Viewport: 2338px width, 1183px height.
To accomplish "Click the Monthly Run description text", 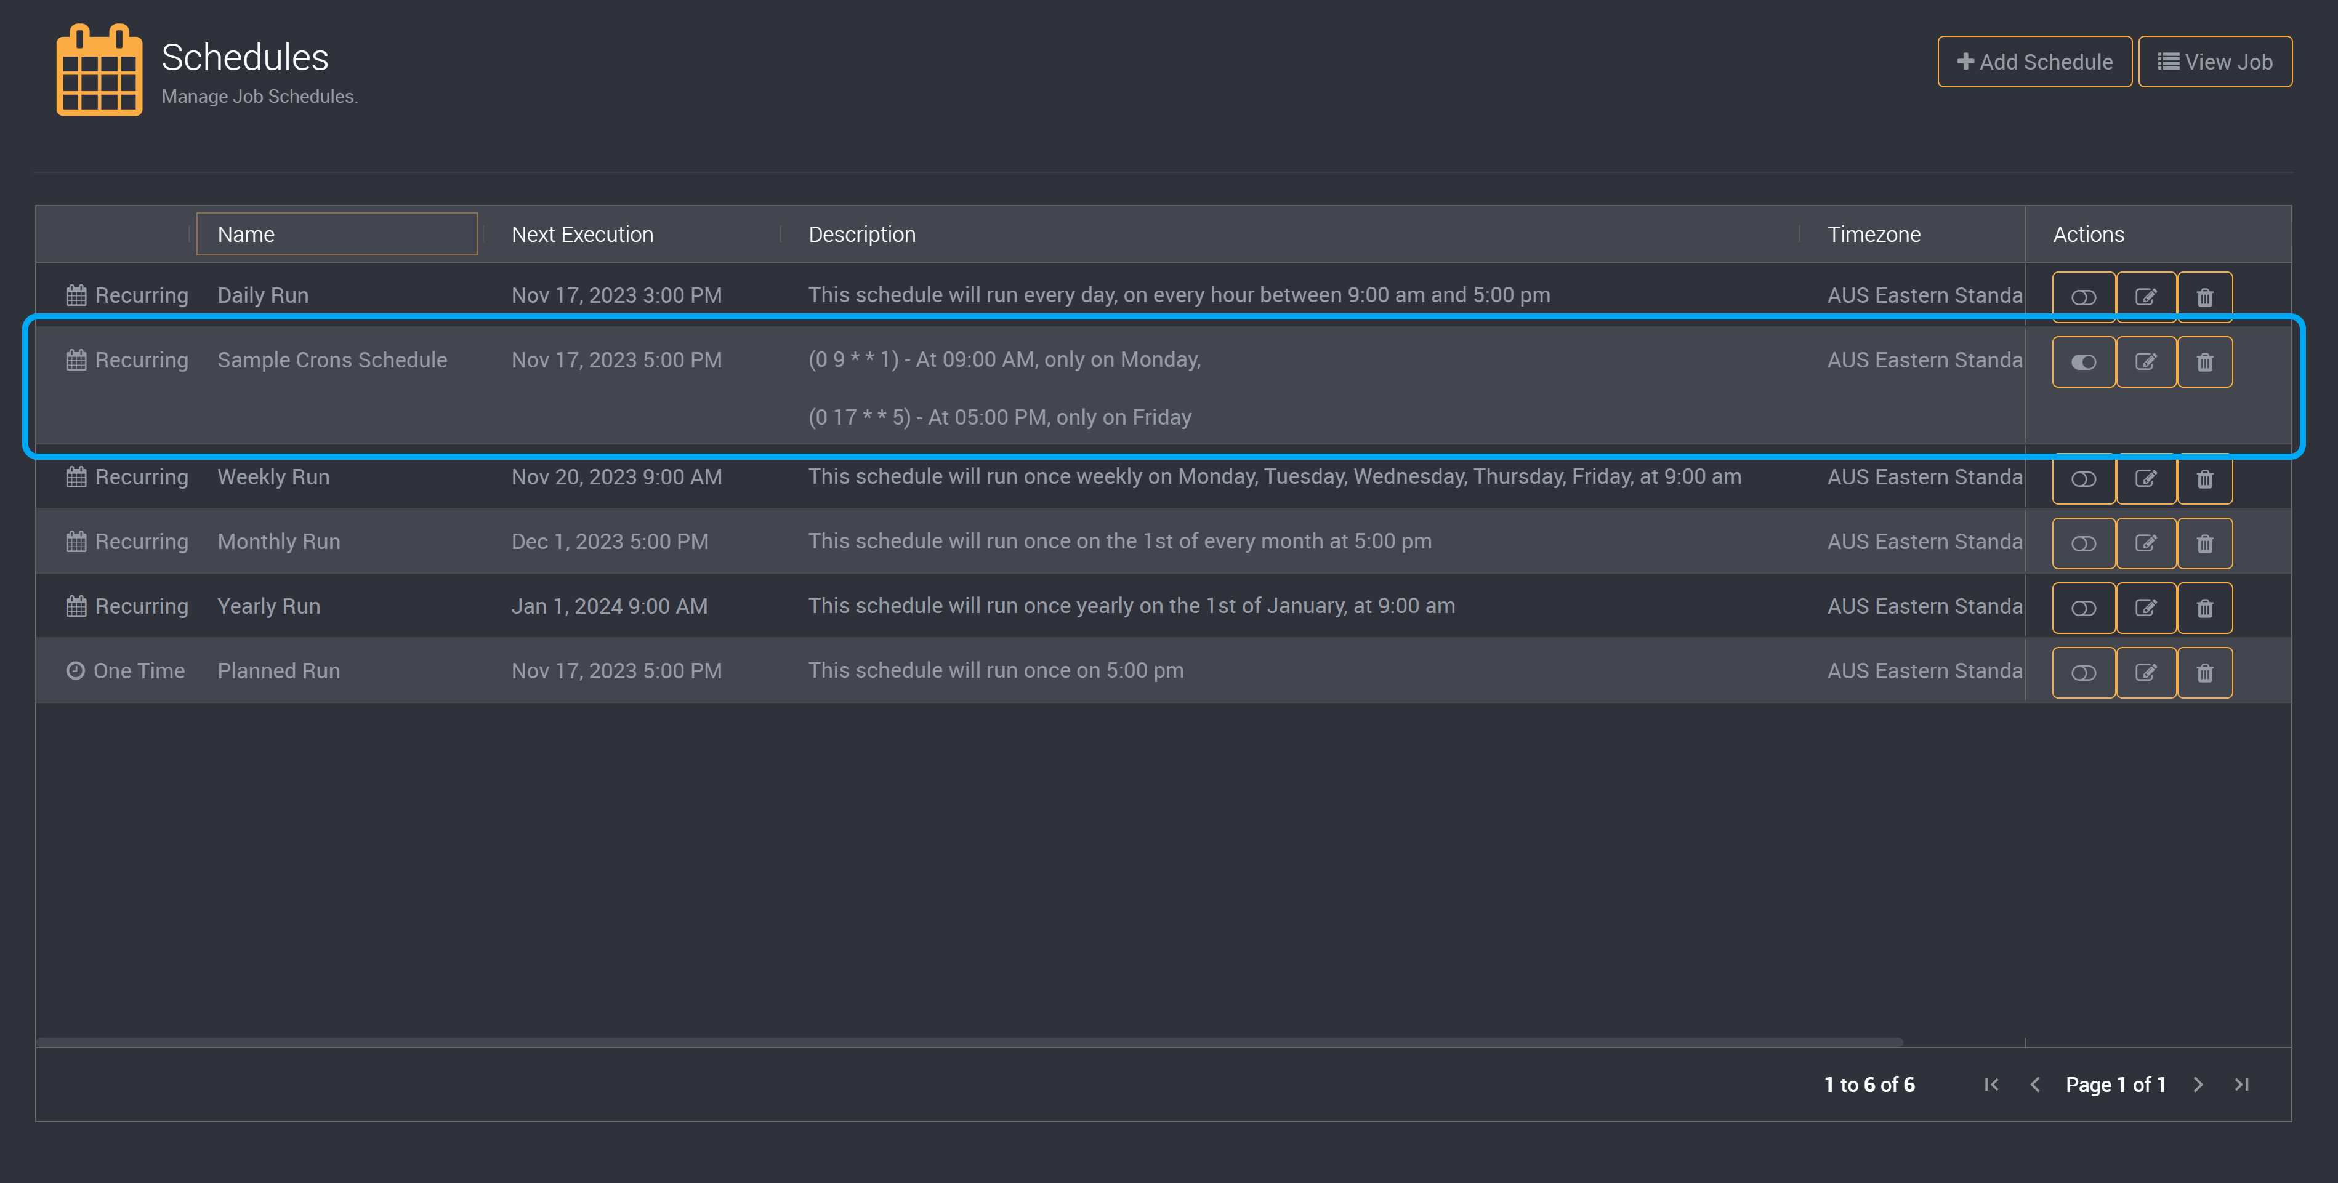I will point(1120,540).
